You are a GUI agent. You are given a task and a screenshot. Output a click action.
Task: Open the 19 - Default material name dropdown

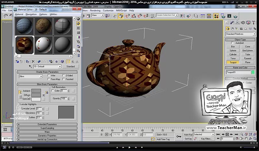pos(47,67)
